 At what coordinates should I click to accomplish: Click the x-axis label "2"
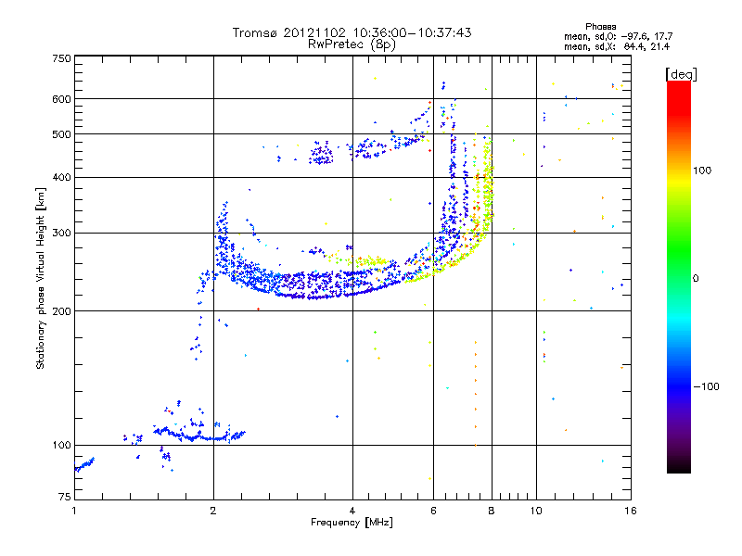(213, 511)
